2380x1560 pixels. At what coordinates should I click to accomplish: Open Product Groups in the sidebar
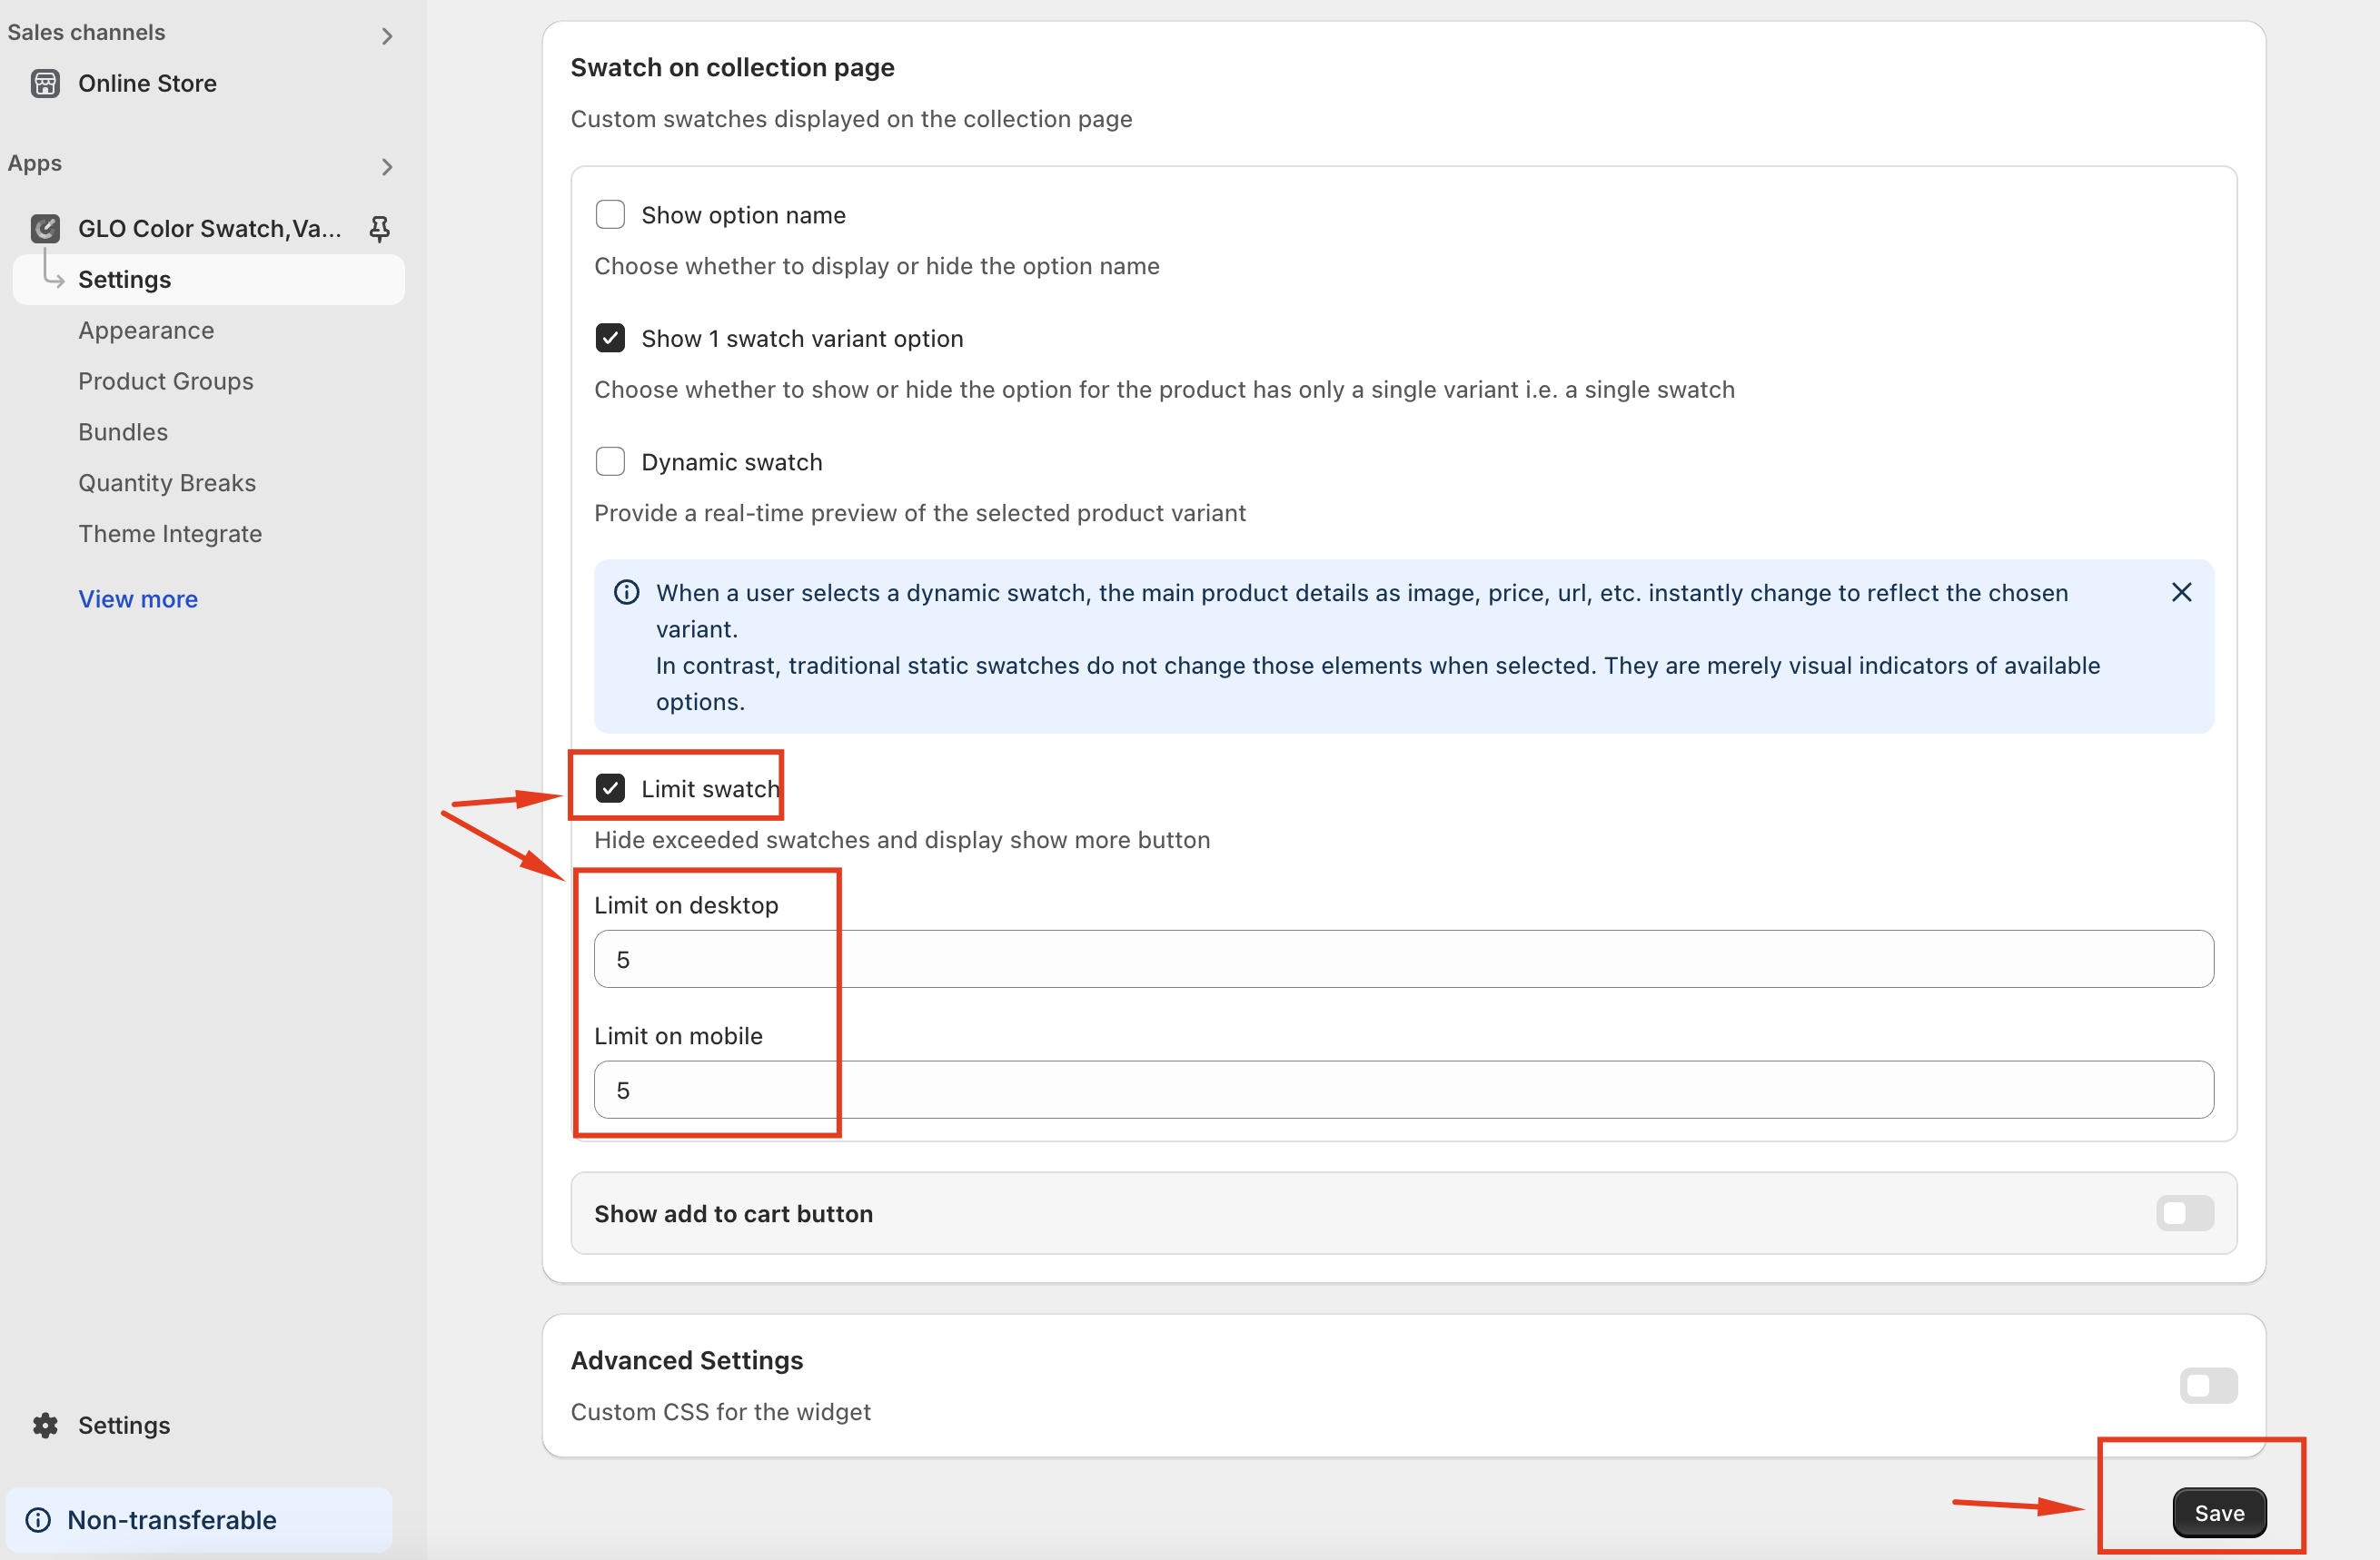(x=166, y=380)
